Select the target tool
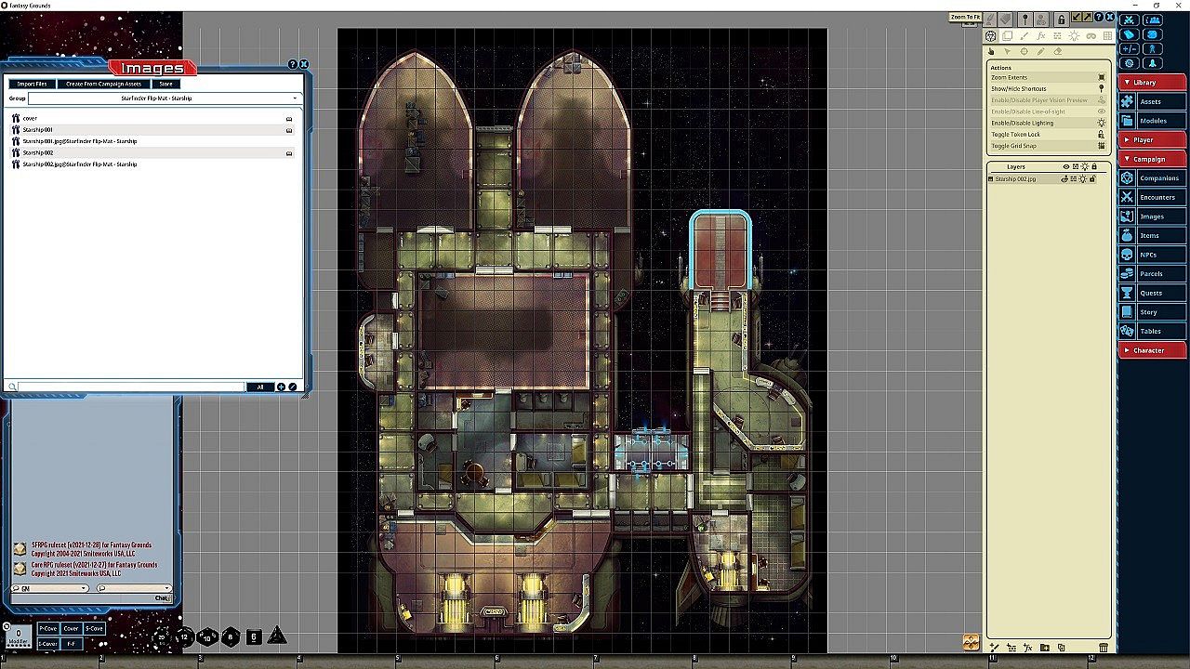 [1024, 51]
